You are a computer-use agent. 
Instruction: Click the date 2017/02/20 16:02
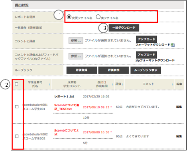coord(96,96)
